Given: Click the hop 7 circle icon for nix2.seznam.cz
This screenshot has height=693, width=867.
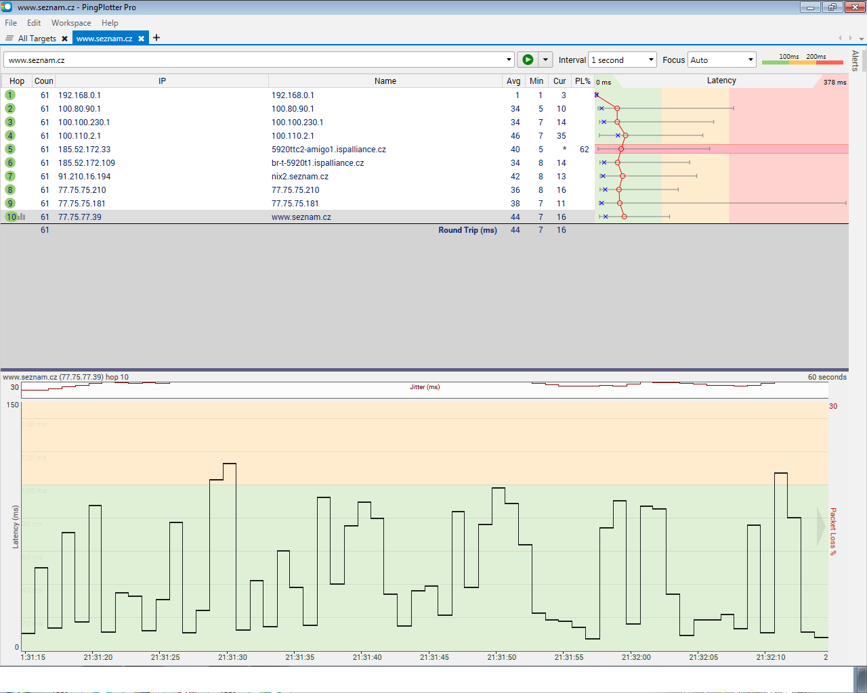Looking at the screenshot, I should (x=10, y=176).
